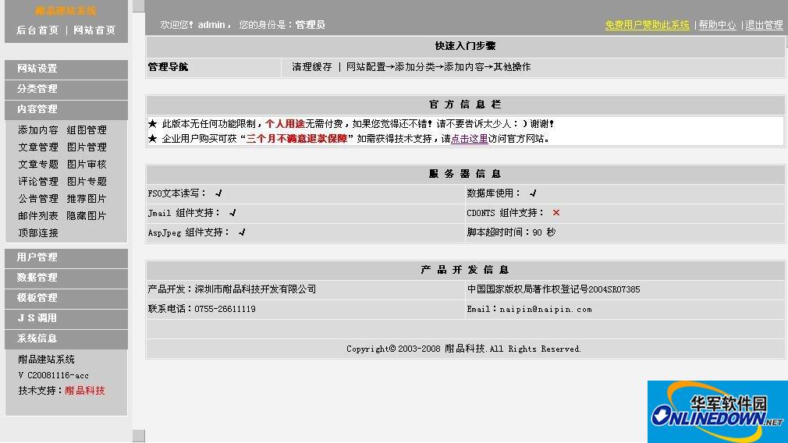Click the Jmail 组件支持 checkmark icon
Image resolution: width=788 pixels, height=443 pixels.
click(232, 212)
